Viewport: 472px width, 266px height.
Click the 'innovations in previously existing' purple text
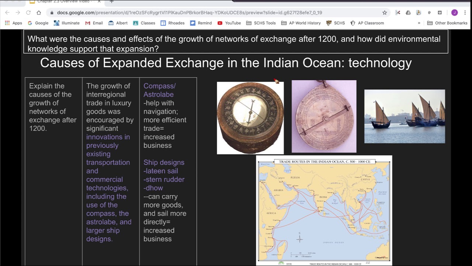(x=108, y=145)
